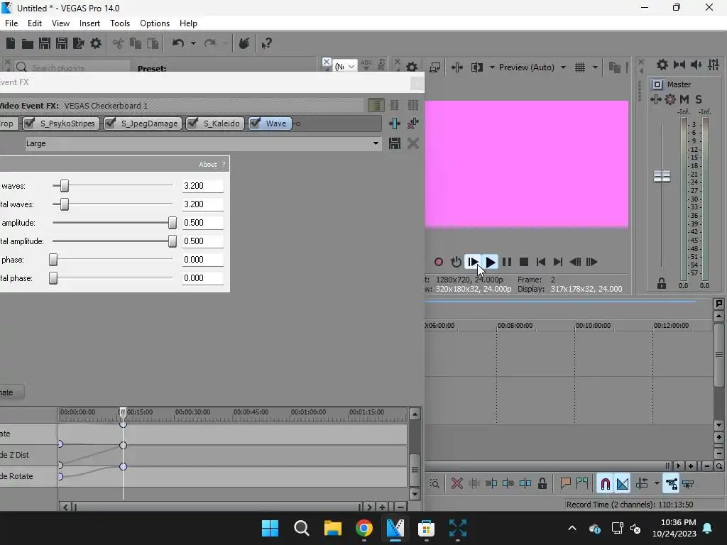Click the Insert Region icon
This screenshot has width=727, height=545.
tap(582, 484)
